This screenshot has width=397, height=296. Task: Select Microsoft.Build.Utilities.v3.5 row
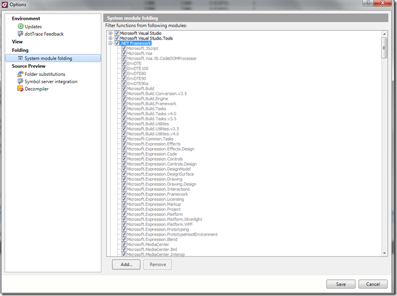tap(153, 129)
